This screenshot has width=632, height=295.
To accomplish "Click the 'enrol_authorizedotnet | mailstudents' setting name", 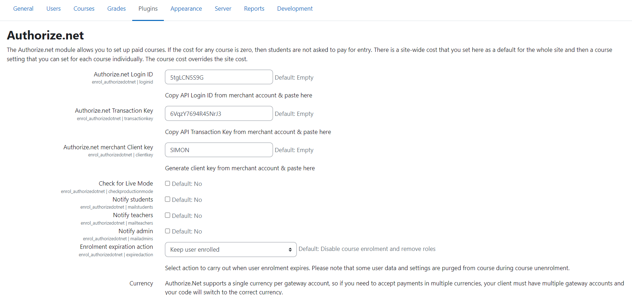I will [x=117, y=207].
